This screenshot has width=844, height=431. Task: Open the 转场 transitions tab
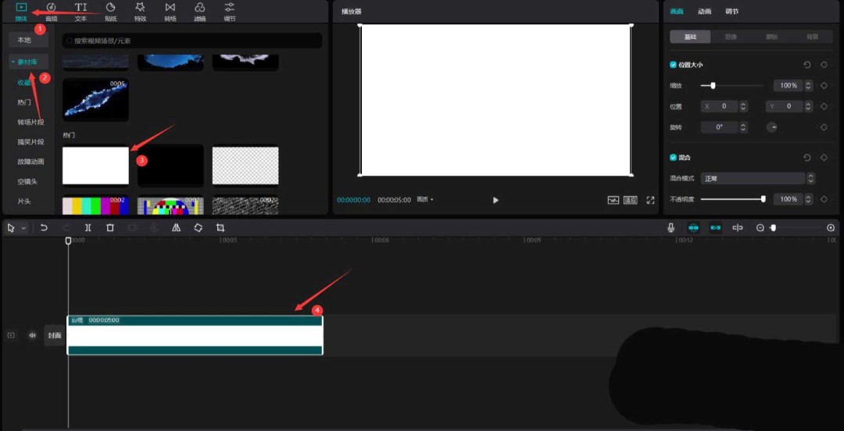point(170,12)
